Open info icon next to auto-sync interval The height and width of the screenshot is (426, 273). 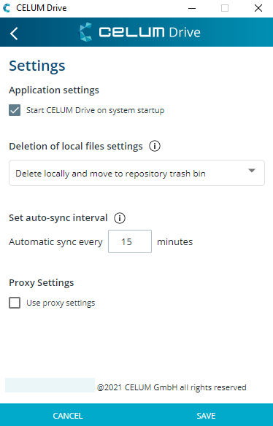tap(120, 218)
